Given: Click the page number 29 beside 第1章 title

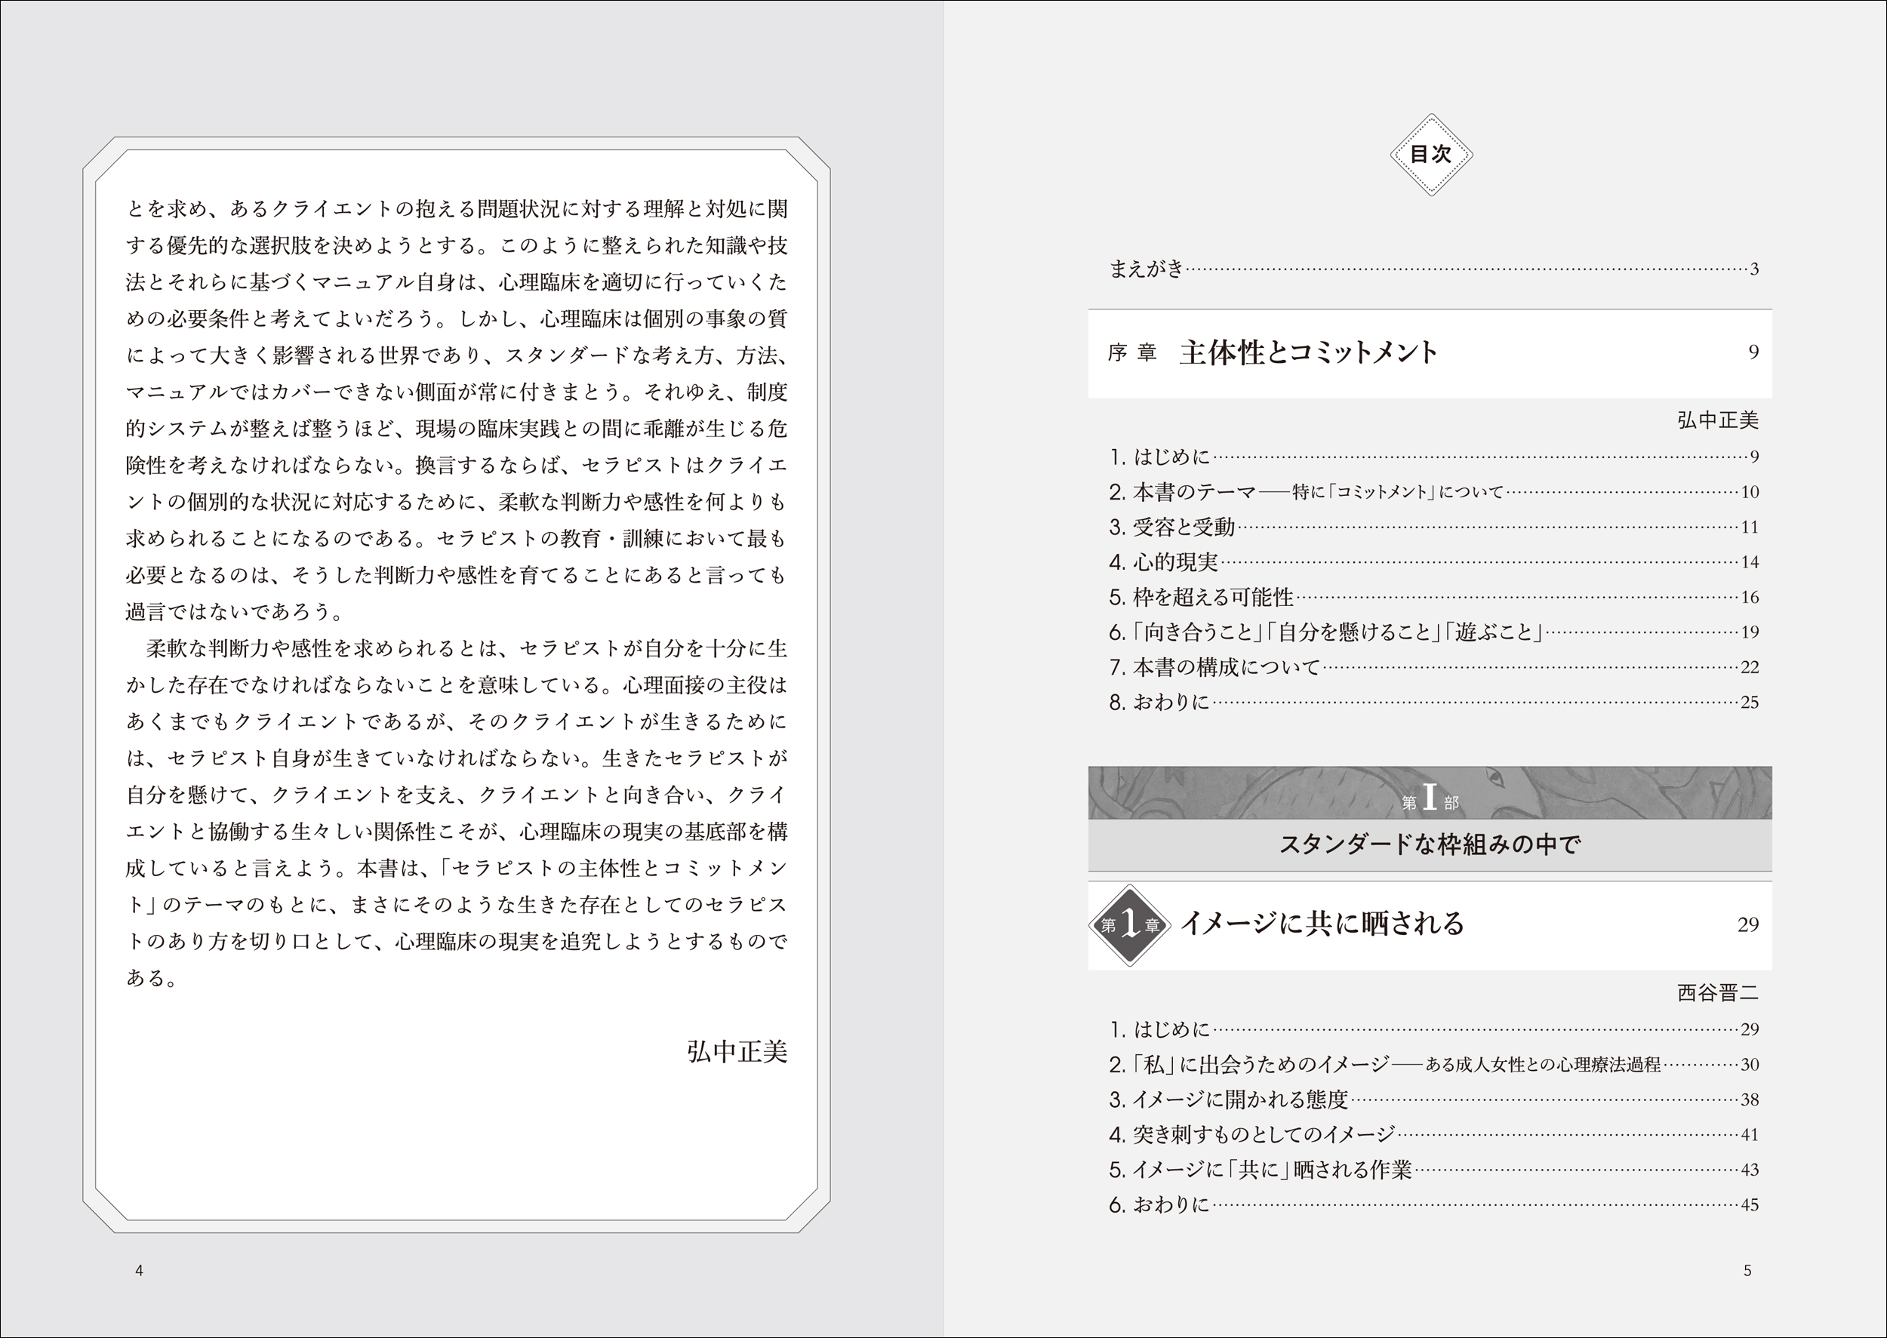Looking at the screenshot, I should point(1749,925).
